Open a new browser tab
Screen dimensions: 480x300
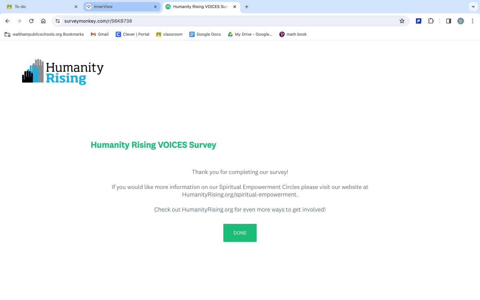click(x=247, y=7)
